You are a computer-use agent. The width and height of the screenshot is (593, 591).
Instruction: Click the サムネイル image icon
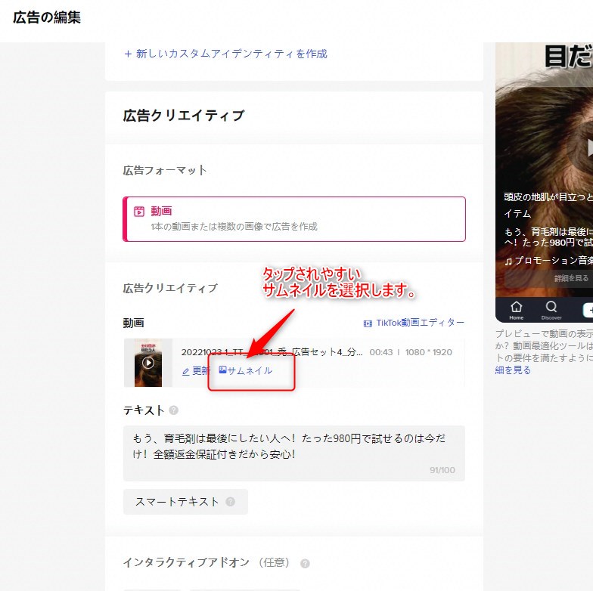[222, 370]
